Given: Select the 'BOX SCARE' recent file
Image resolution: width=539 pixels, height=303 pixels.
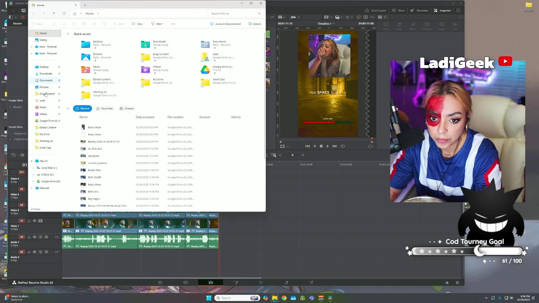Looking at the screenshot, I should tap(94, 177).
